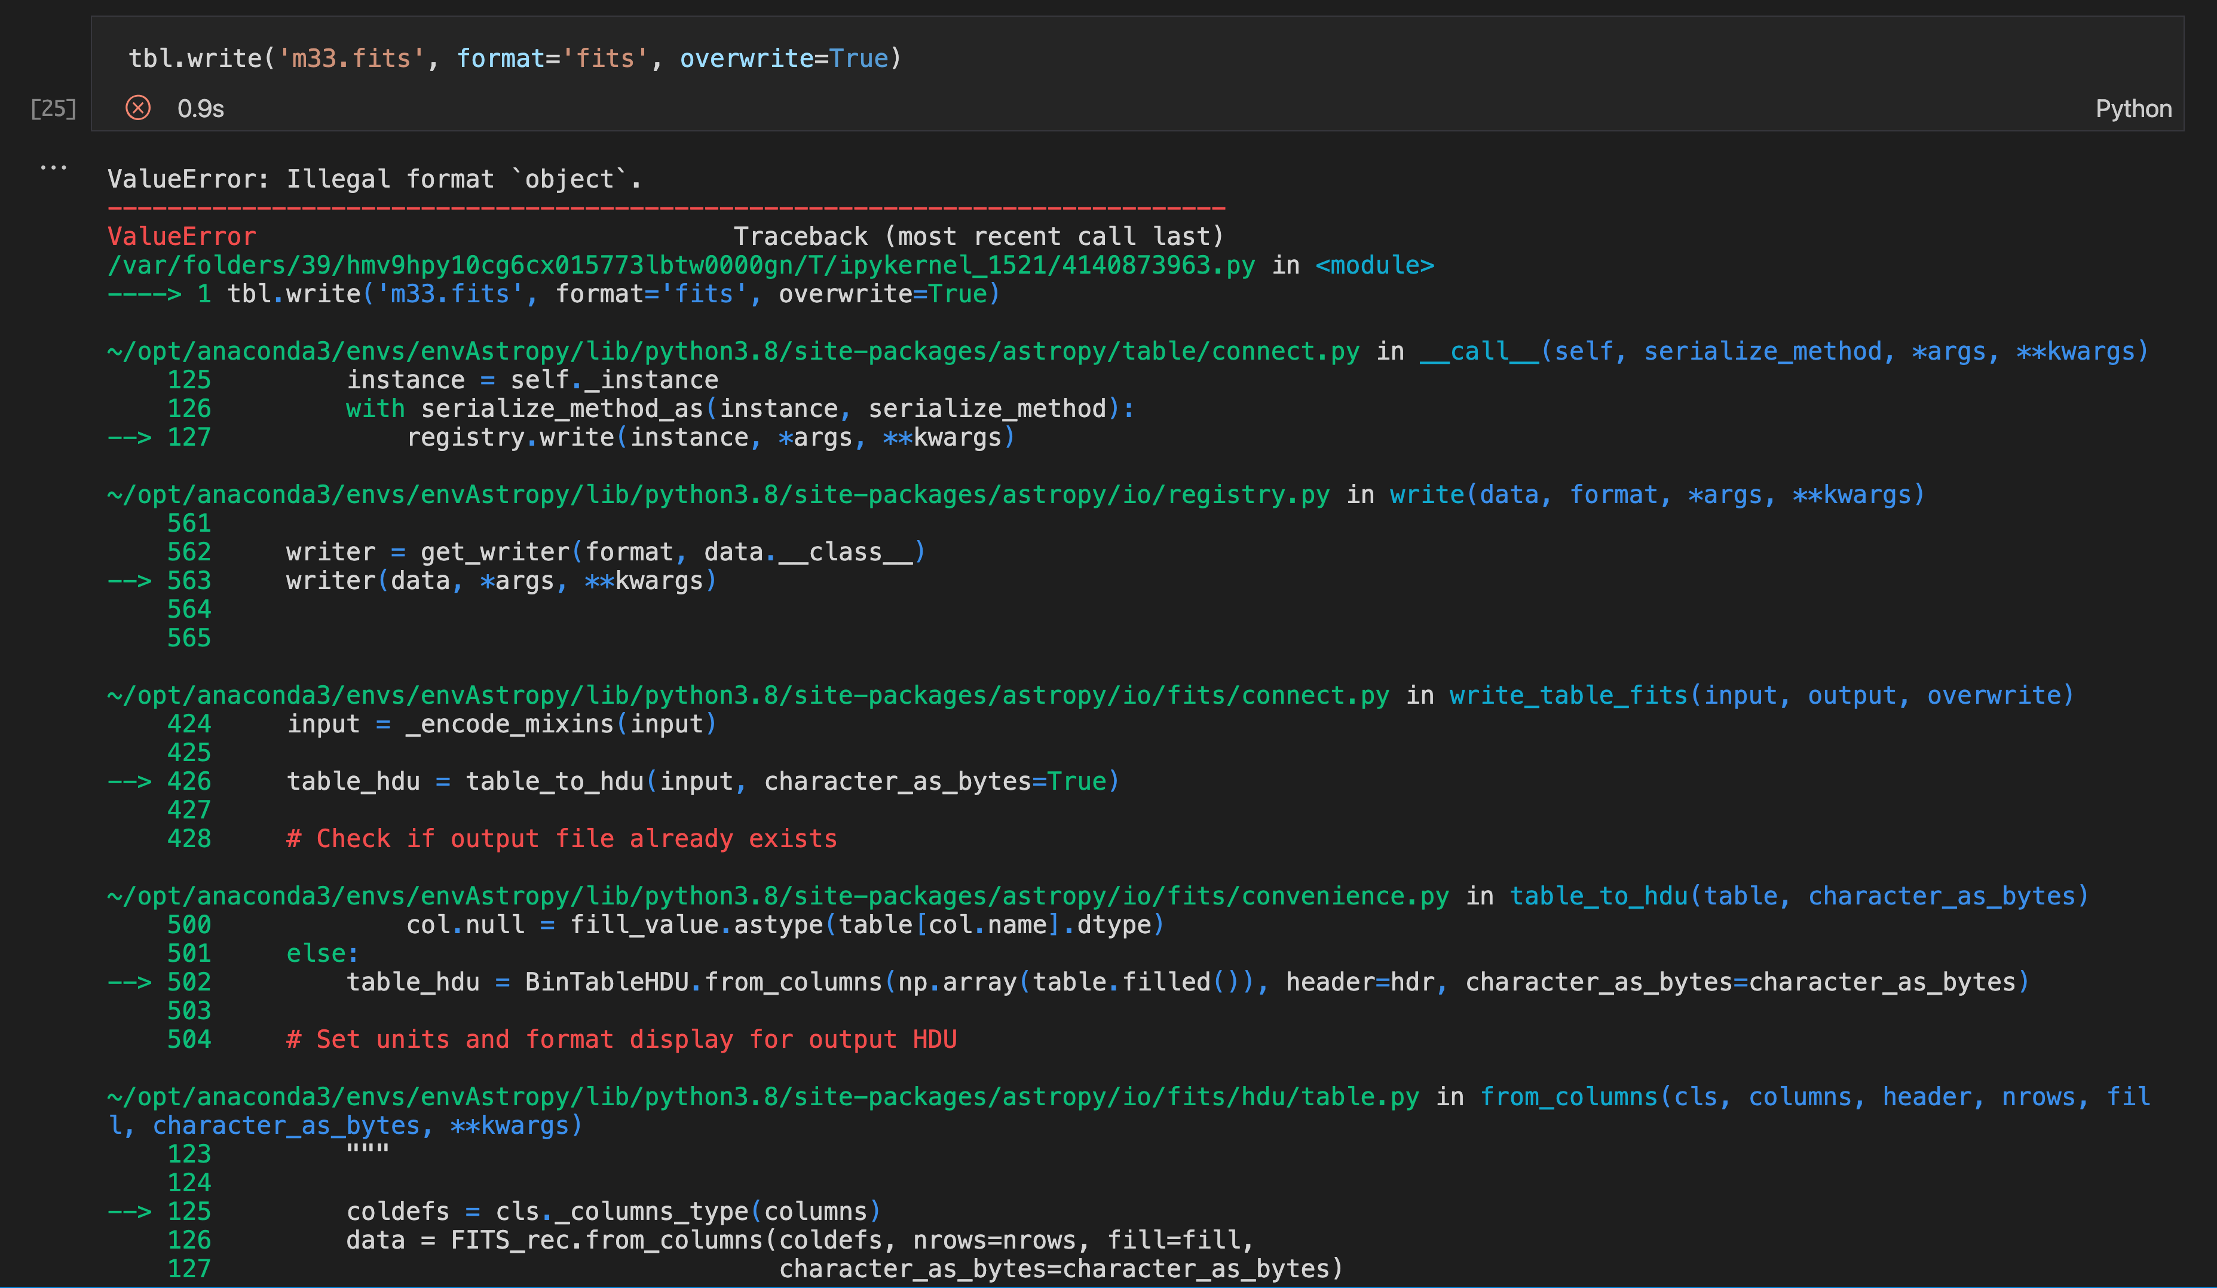Open the three-dot cell output actions menu
Image resolution: width=2217 pixels, height=1288 pixels.
pyautogui.click(x=53, y=167)
